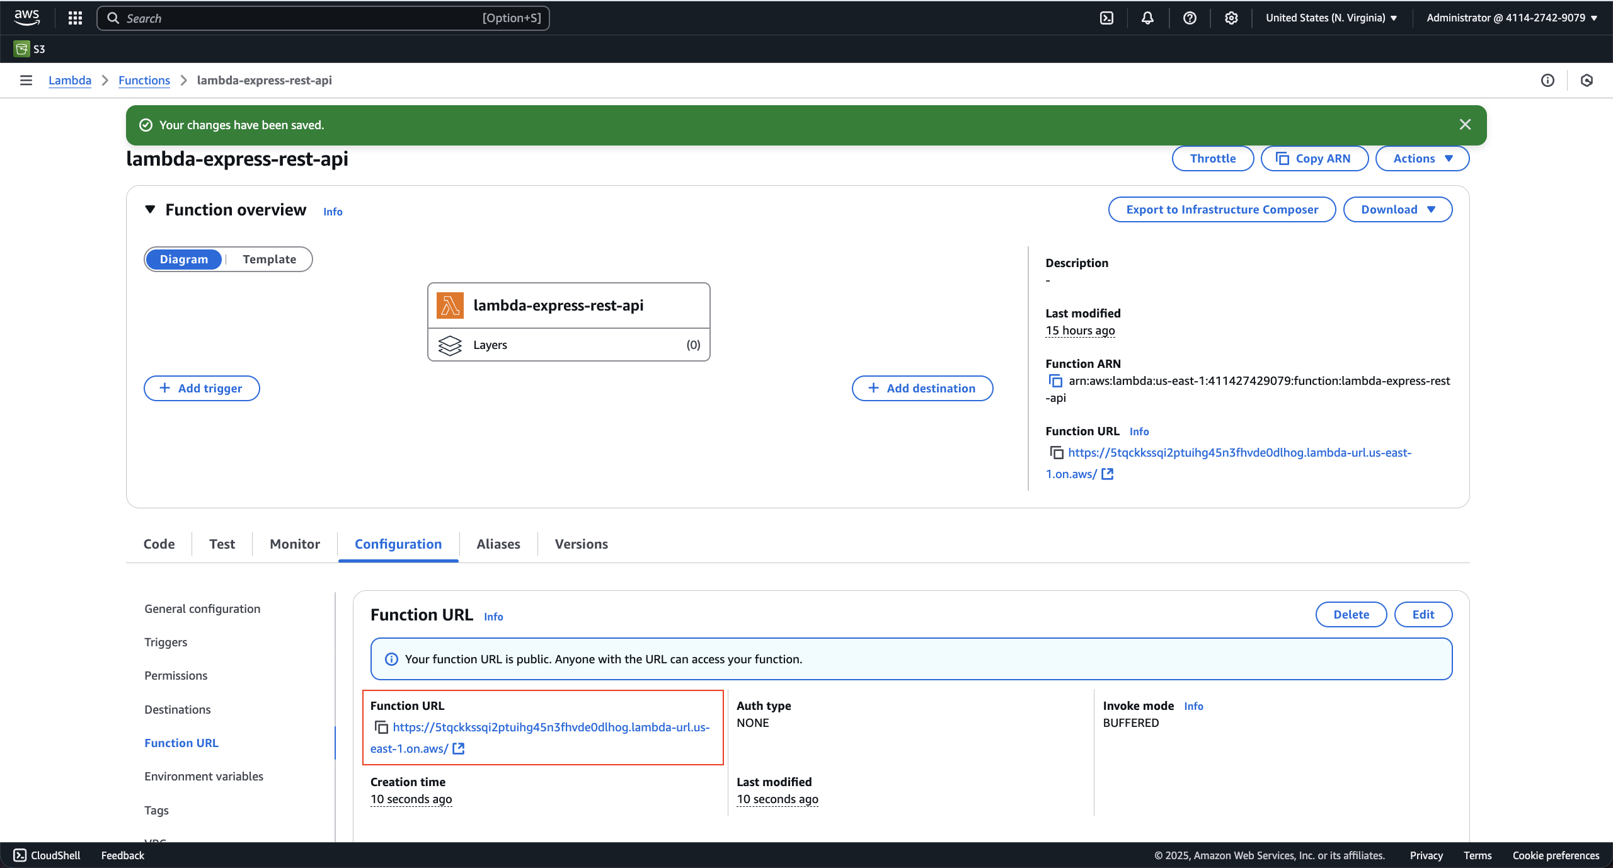
Task: Dismiss the changes saved banner
Action: click(x=1465, y=125)
